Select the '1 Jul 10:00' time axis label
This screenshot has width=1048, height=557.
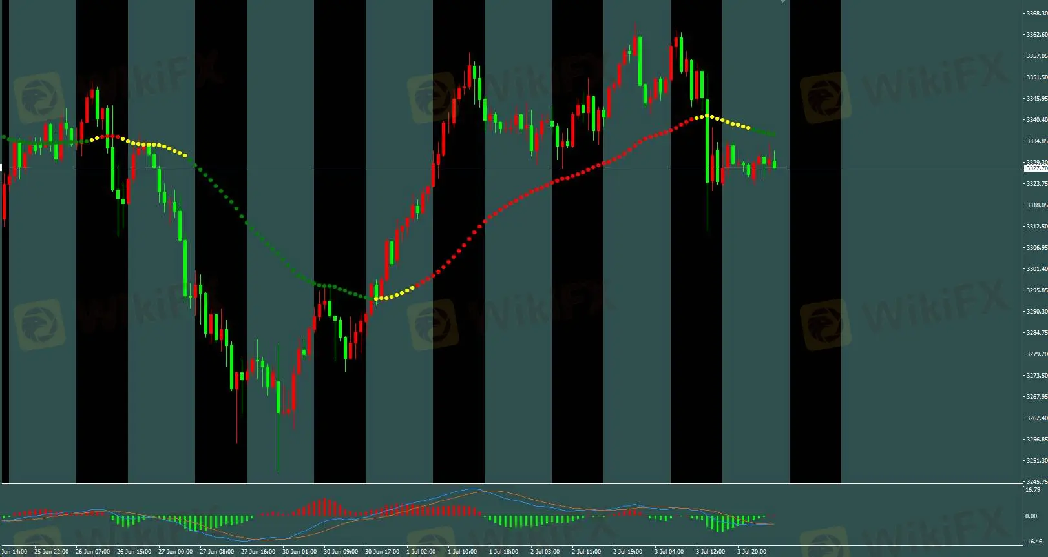[x=462, y=552]
